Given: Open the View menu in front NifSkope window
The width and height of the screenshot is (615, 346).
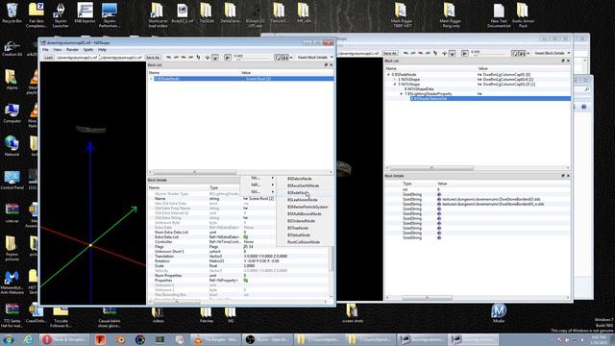Looking at the screenshot, I should coord(58,50).
